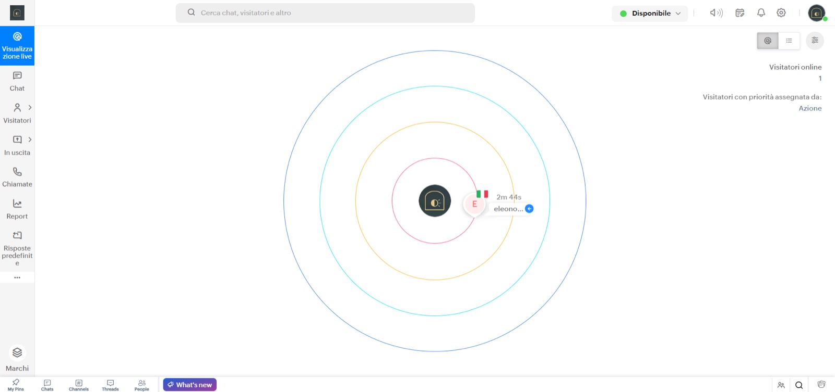
Task: Expand the In uscita submenu chevron
Action: pos(30,140)
